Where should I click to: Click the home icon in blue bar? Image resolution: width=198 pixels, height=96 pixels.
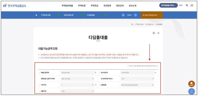pos(36,15)
